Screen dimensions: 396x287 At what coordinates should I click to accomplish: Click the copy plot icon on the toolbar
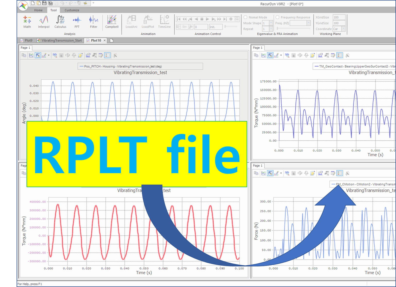point(23,55)
